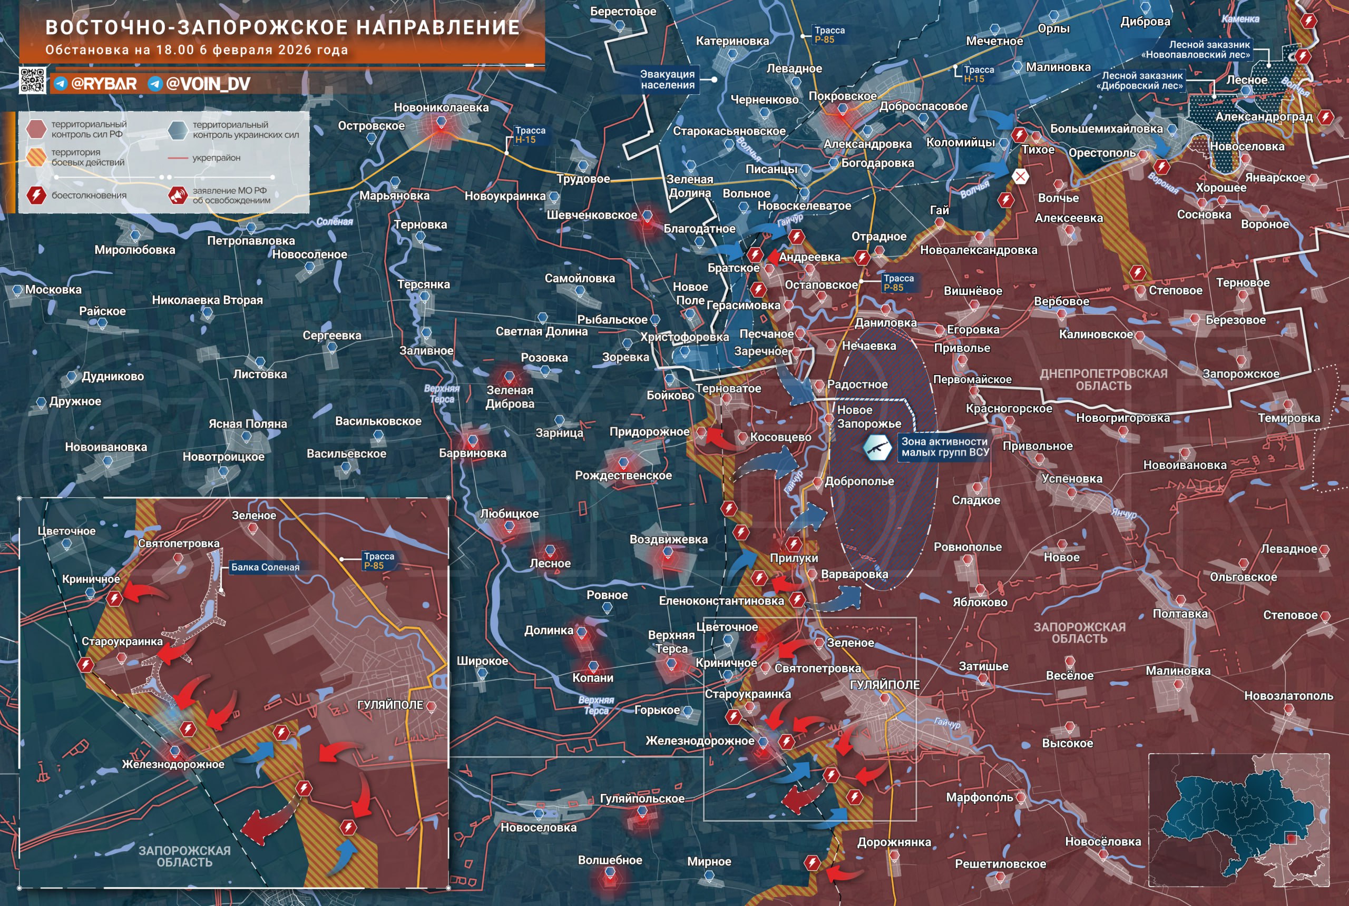Click the crossed-out circle marker near Волчье
The width and height of the screenshot is (1349, 906).
point(1021,176)
